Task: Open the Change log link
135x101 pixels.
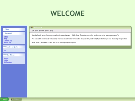Action: [x=8, y=40]
